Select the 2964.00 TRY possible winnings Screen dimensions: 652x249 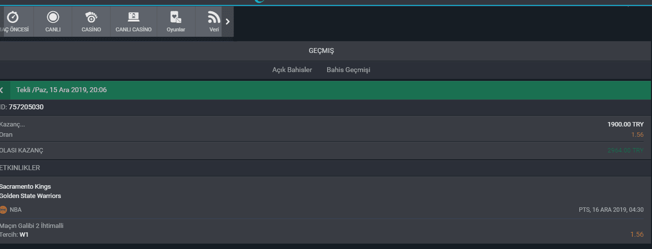625,150
